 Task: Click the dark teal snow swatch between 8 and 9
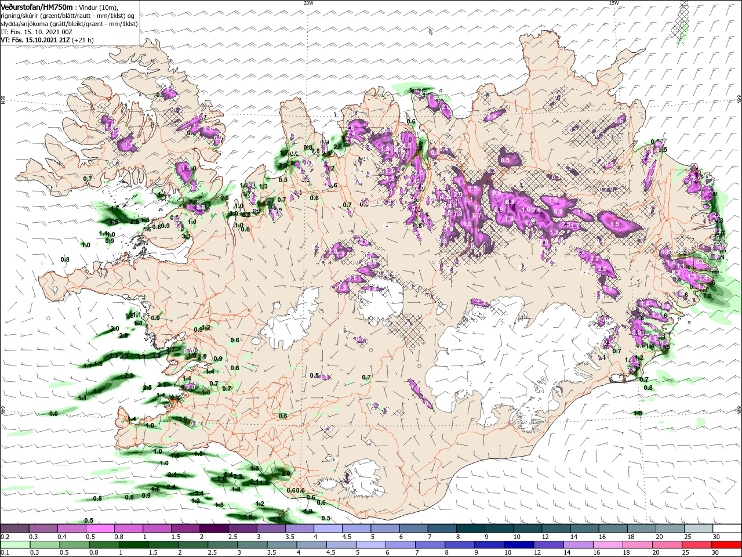(x=471, y=529)
